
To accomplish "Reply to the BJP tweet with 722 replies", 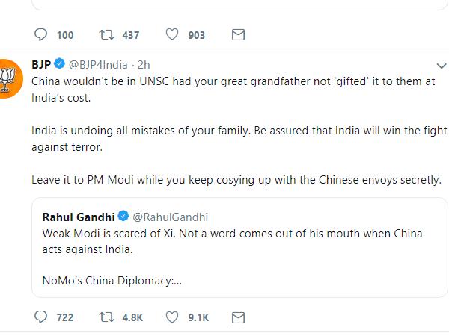I will tap(40, 317).
